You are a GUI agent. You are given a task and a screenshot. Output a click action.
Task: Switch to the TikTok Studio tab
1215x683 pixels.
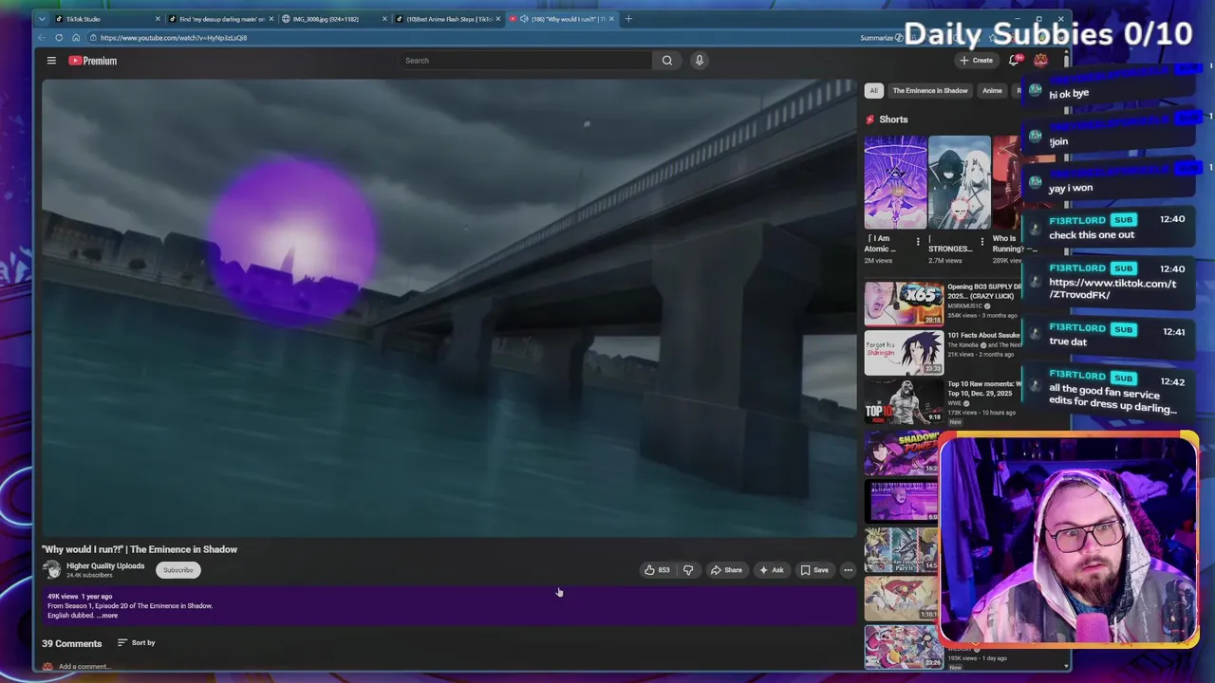coord(106,19)
